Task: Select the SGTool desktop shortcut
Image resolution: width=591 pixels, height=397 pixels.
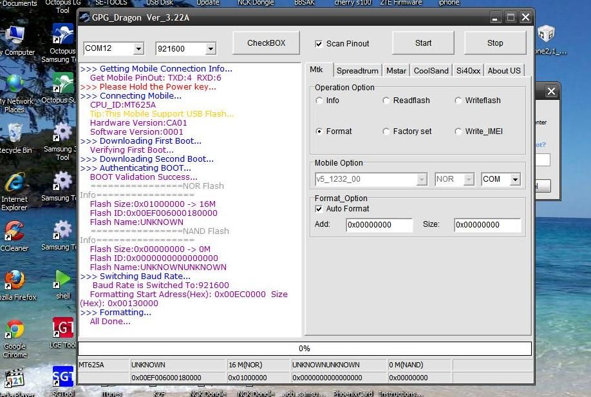Action: point(62,376)
